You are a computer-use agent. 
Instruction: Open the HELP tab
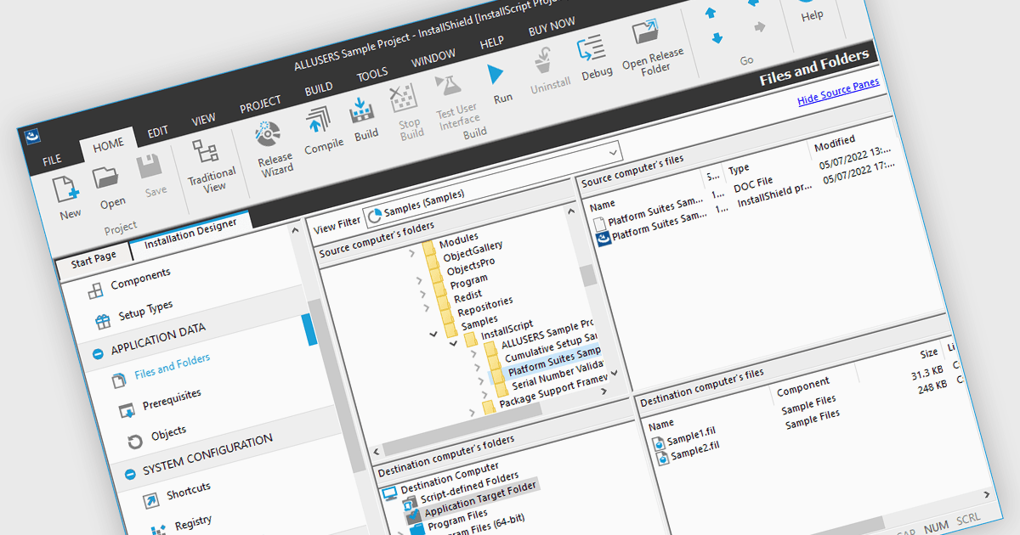pyautogui.click(x=492, y=42)
